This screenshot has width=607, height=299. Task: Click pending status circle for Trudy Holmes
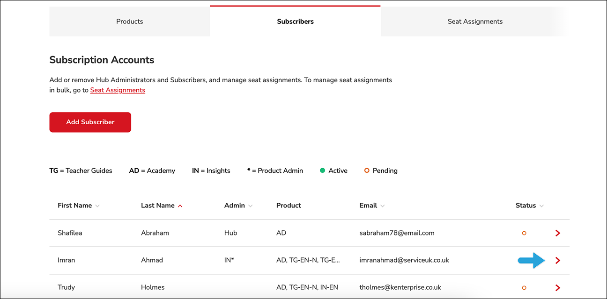pos(524,287)
